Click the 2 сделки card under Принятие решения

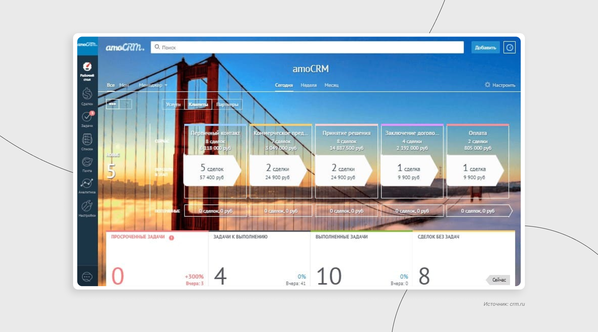[x=344, y=171]
